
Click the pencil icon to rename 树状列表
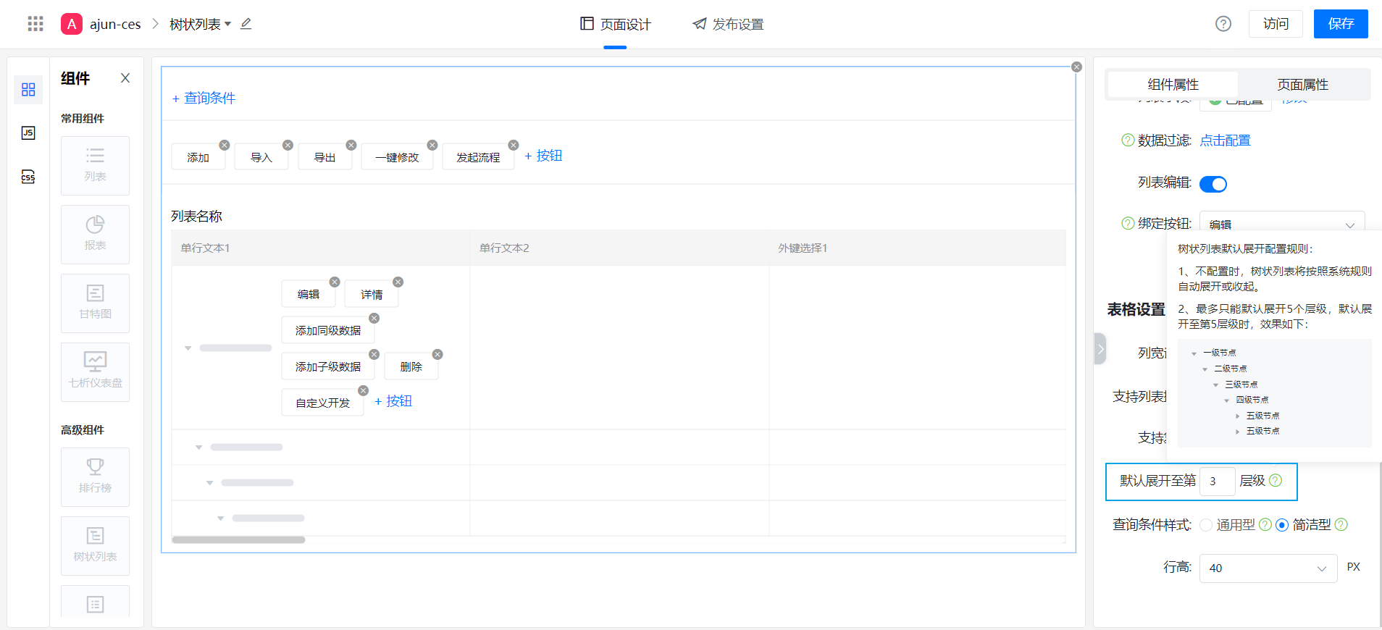pyautogui.click(x=246, y=24)
